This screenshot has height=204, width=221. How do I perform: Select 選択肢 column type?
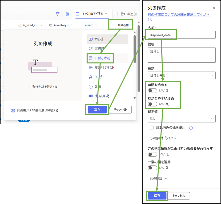(107, 49)
